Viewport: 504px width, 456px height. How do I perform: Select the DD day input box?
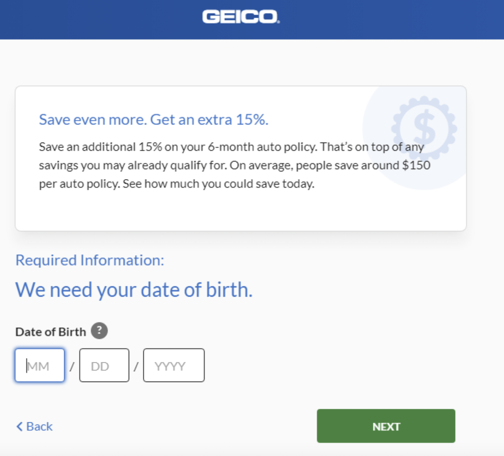[104, 365]
